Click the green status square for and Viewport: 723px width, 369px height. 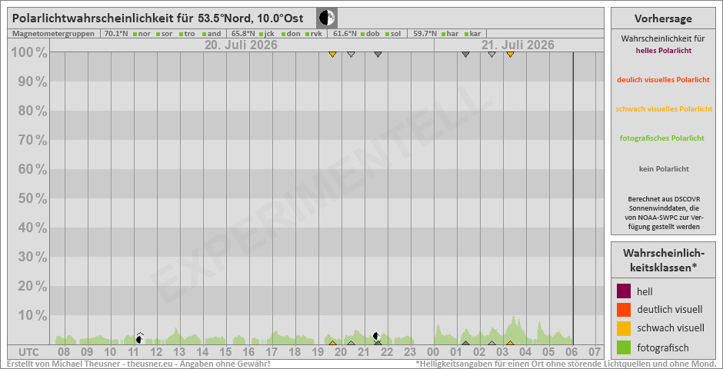click(204, 34)
